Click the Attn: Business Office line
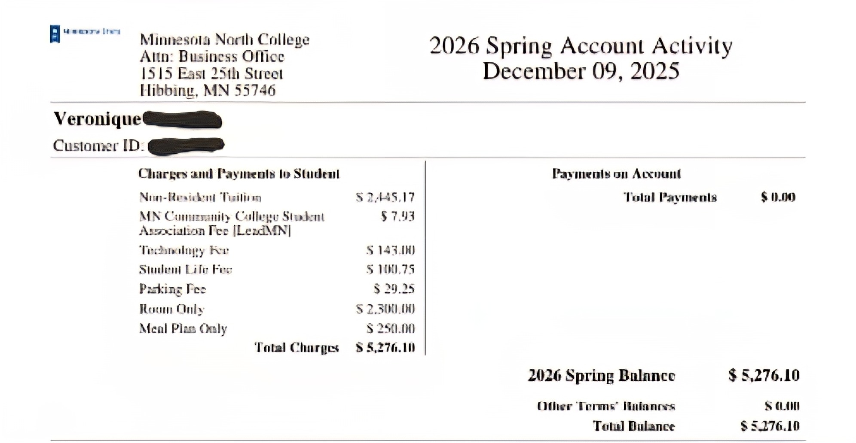Screen dimensions: 856x443 (212, 57)
